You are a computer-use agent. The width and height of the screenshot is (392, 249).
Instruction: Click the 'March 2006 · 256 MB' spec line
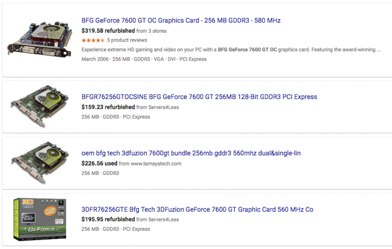click(144, 59)
